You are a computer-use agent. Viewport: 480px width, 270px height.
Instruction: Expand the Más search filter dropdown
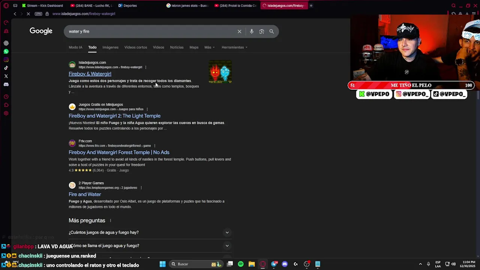(209, 47)
